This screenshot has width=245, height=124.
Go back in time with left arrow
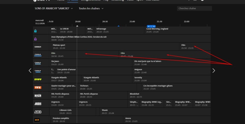point(30,71)
